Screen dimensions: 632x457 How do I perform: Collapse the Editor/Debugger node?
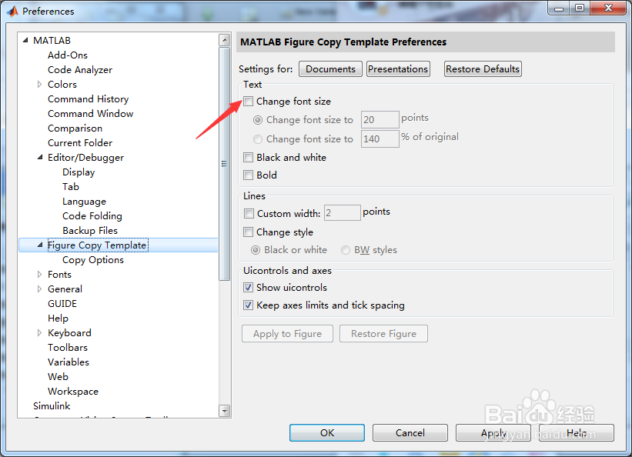coord(40,157)
